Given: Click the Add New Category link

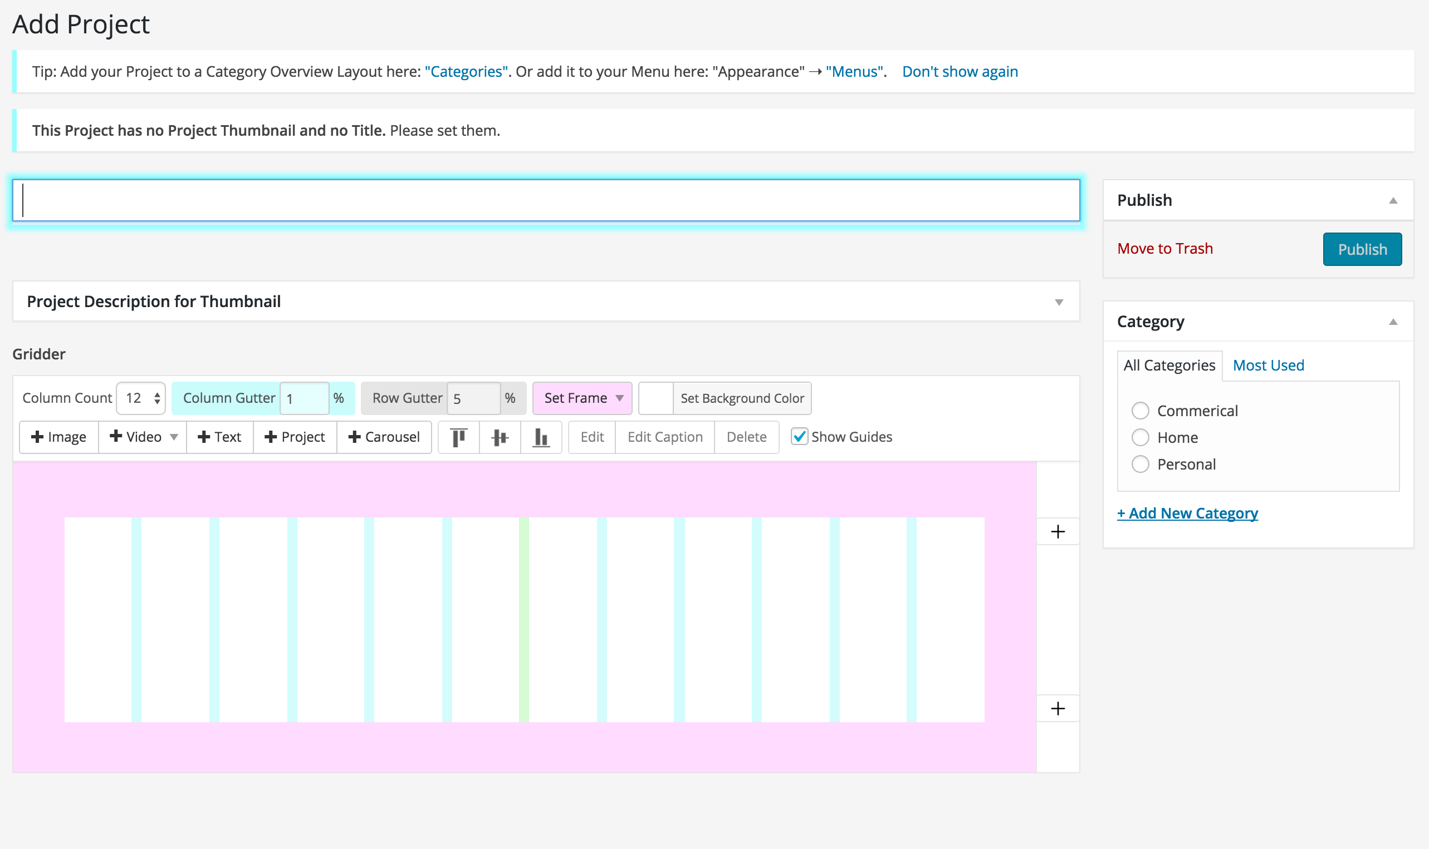Looking at the screenshot, I should (1187, 513).
